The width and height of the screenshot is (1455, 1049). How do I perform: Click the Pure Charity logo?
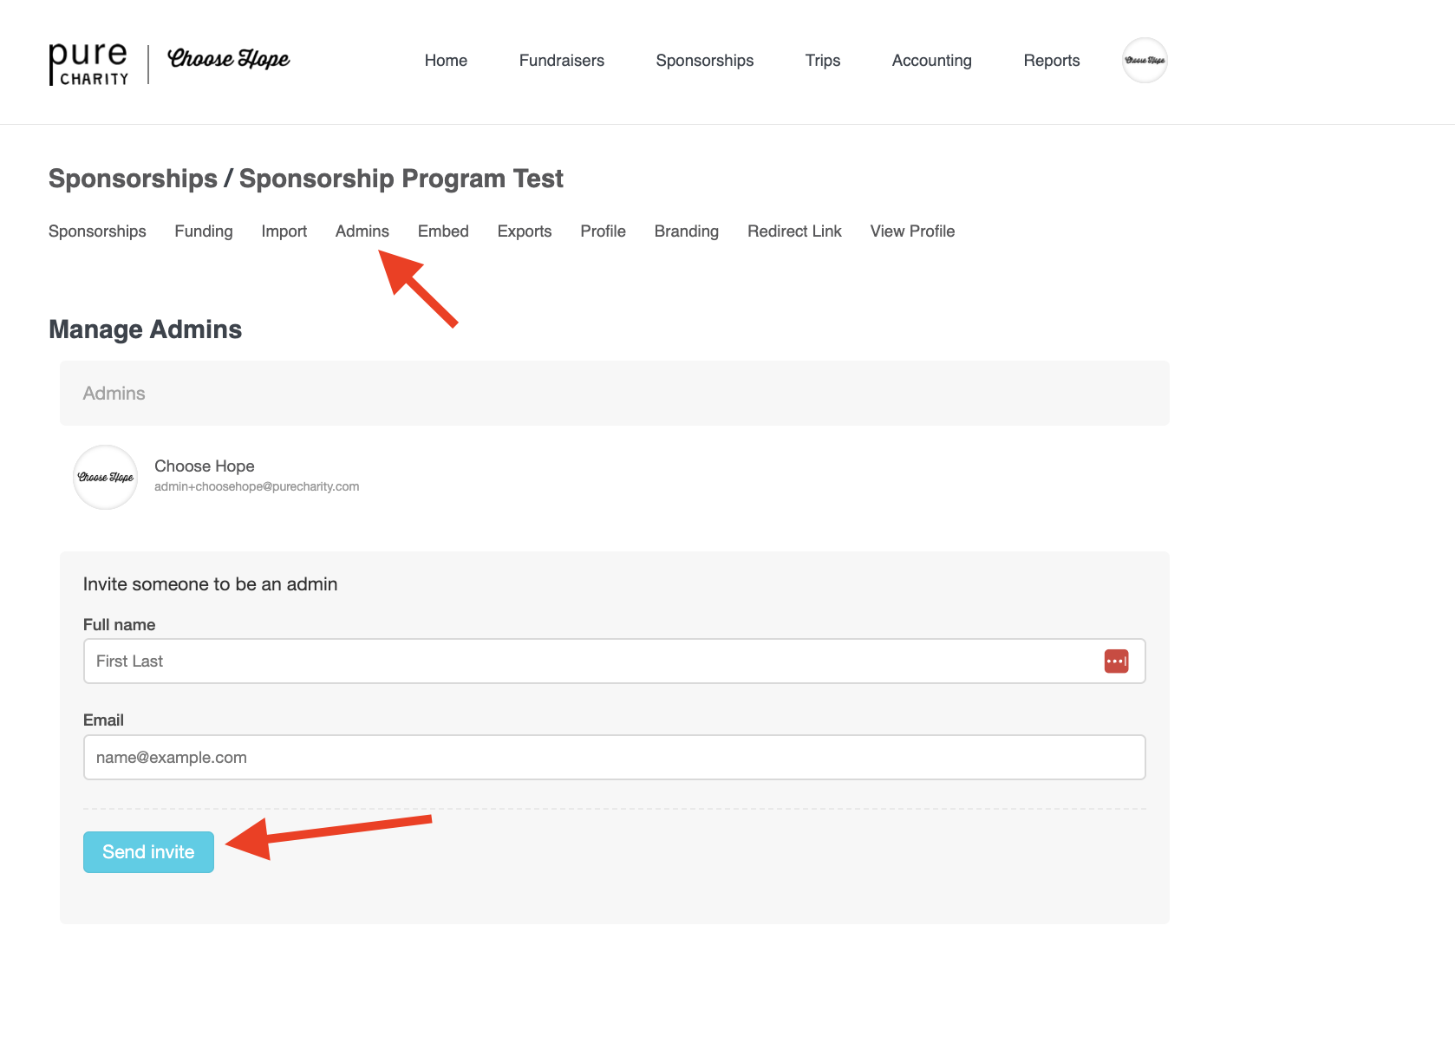pos(88,63)
